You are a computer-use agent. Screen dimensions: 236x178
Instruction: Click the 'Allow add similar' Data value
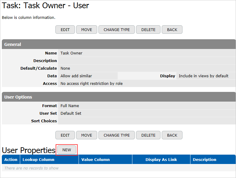[x=76, y=76]
